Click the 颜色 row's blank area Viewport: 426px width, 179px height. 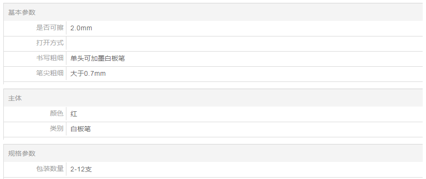point(250,114)
